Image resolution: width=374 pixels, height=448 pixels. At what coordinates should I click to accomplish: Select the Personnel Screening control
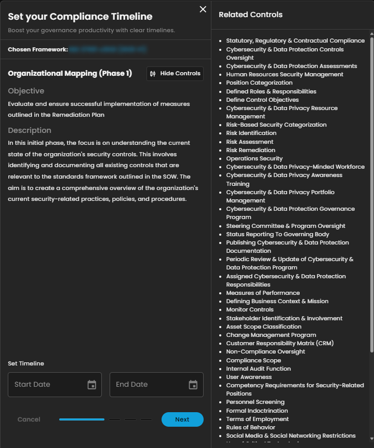[x=255, y=402]
